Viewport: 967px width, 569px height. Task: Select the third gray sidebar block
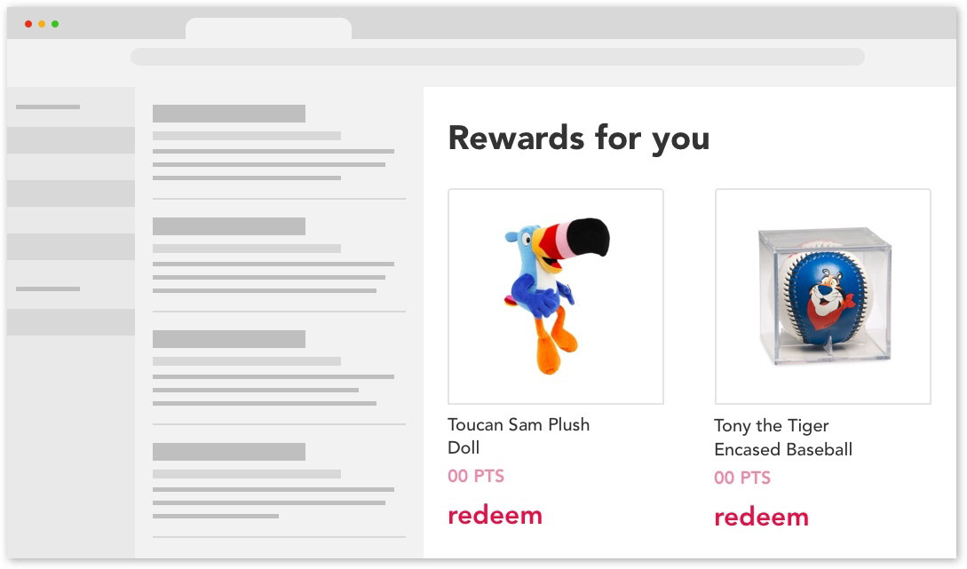coord(71,247)
